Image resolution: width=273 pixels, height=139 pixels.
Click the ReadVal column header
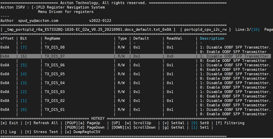point(174,39)
